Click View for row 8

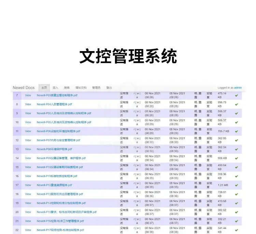click(x=28, y=104)
